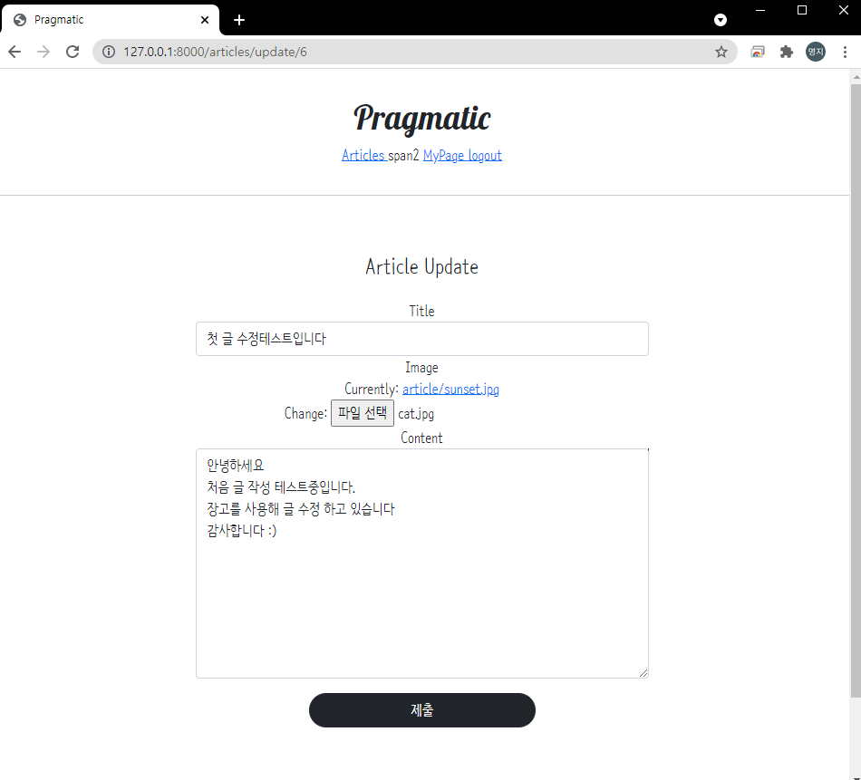Click the address bar URL
The width and height of the screenshot is (861, 780).
216,52
